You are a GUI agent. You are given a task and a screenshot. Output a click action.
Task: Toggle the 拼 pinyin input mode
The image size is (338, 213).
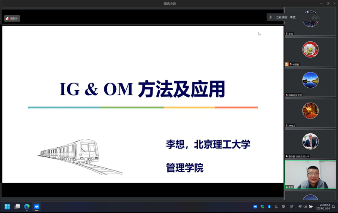pyautogui.click(x=292, y=207)
